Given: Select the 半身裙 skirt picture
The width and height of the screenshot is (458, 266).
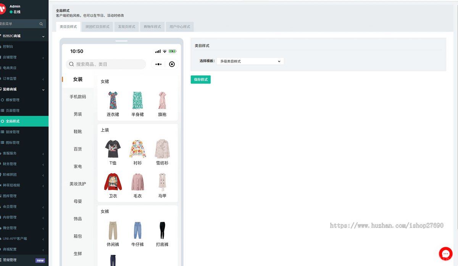Looking at the screenshot, I should click(137, 100).
